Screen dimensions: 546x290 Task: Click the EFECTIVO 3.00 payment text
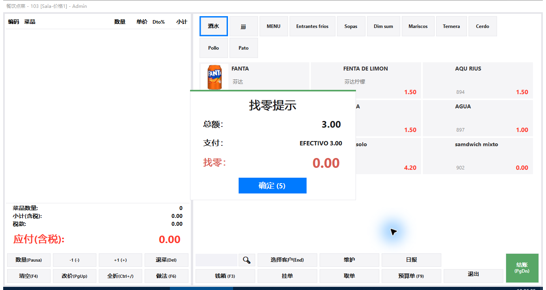[x=321, y=143]
